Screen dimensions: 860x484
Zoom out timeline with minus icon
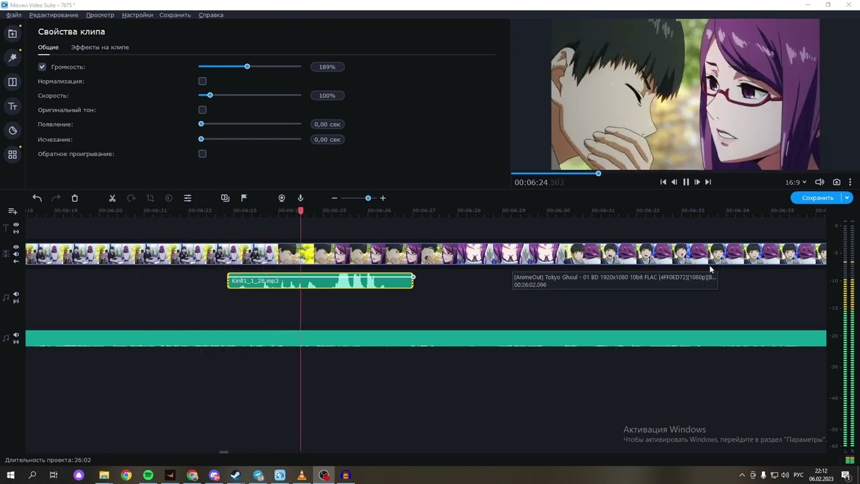point(335,198)
